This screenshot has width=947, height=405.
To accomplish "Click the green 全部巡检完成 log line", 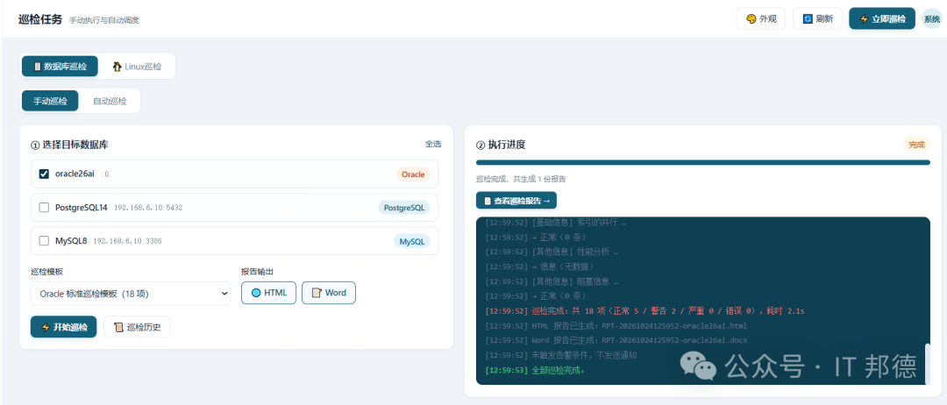I will 535,370.
